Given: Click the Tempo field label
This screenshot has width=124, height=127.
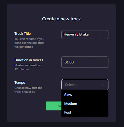Looking at the screenshot, I should tap(20, 83).
